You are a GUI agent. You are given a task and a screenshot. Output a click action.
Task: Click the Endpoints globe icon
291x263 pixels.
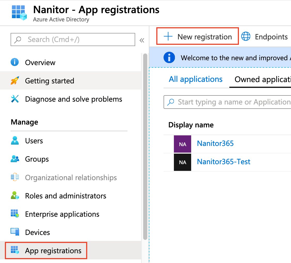(246, 37)
